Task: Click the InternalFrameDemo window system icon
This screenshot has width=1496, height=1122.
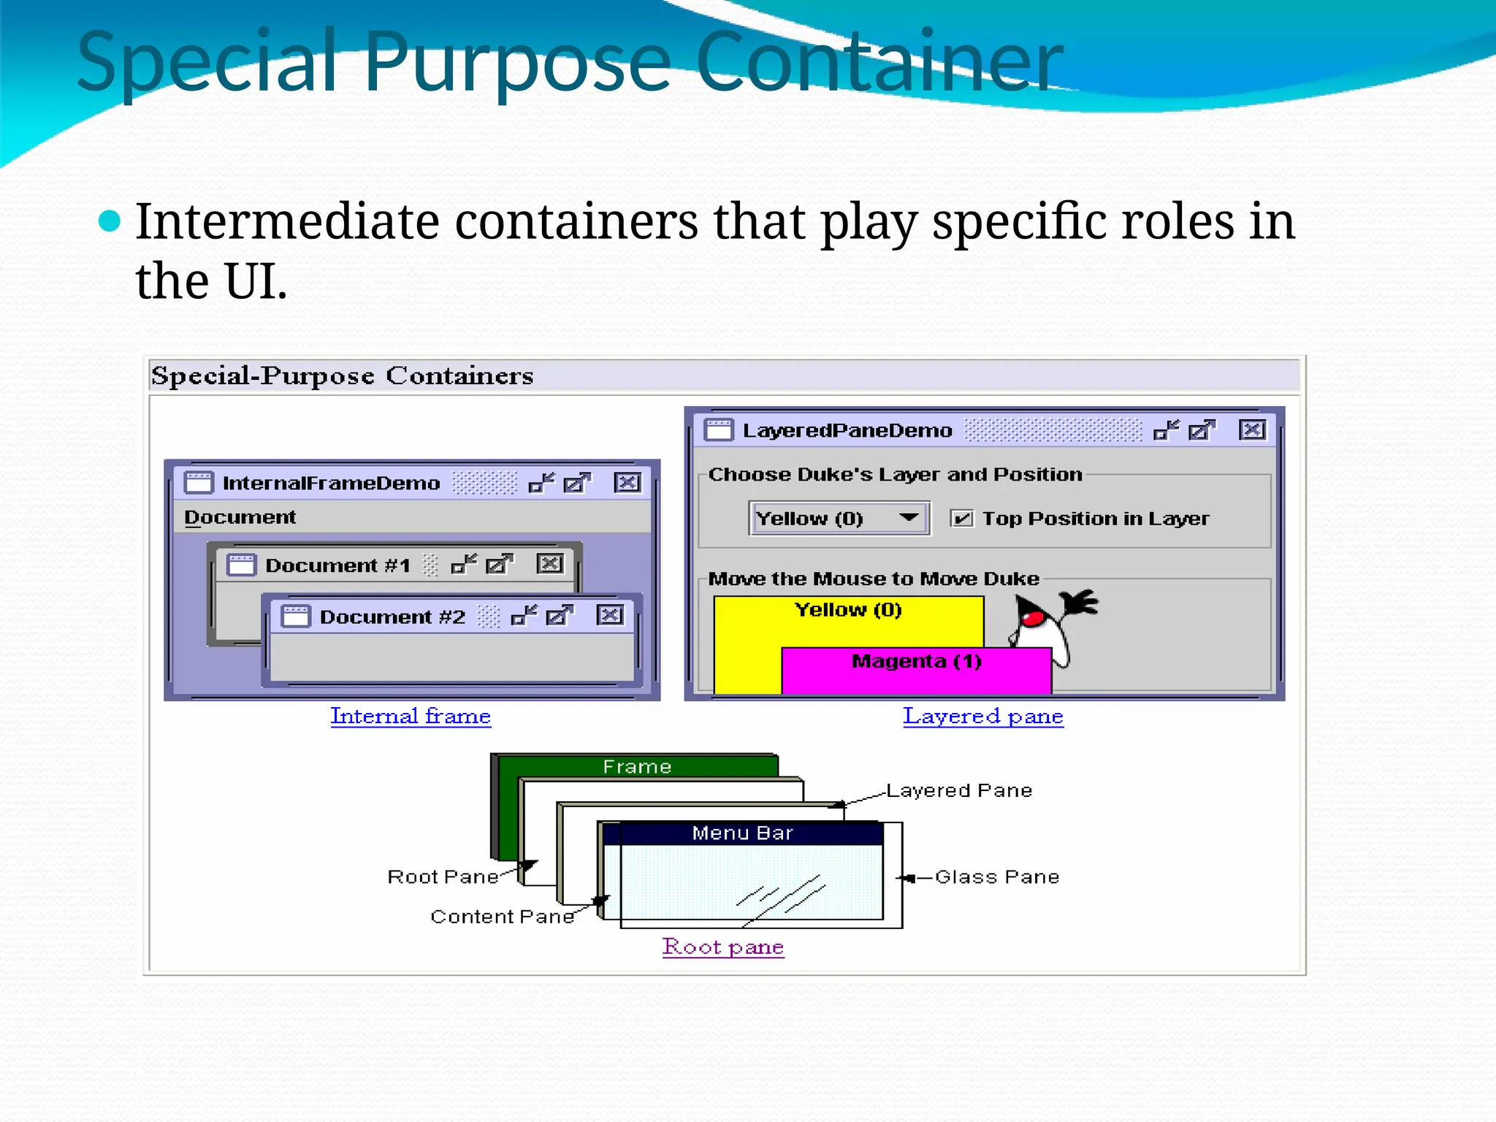Action: pyautogui.click(x=198, y=483)
